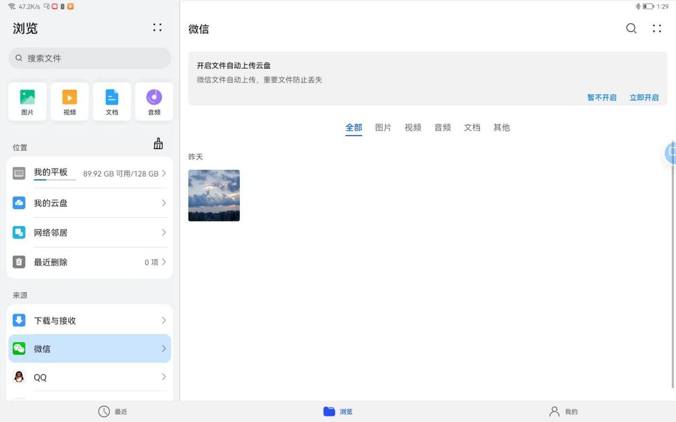
Task: Open the 视频 (Videos) category icon
Action: [69, 101]
